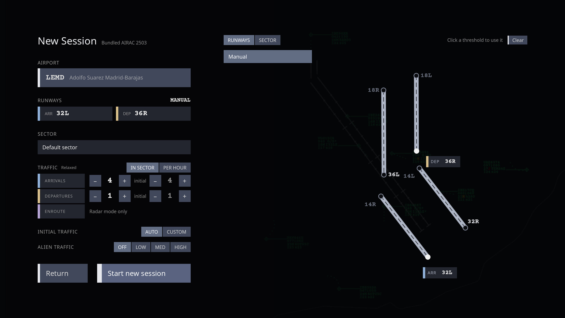
Task: Click the Bundled AIRAC 2503 text
Action: click(x=124, y=43)
